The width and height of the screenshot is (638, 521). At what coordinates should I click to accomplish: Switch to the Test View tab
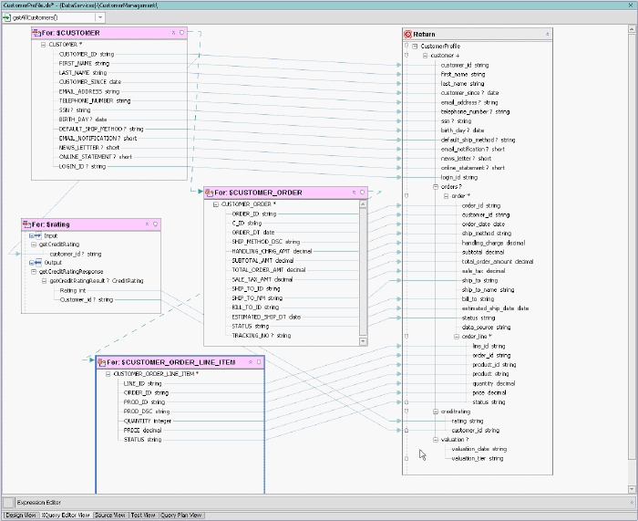pyautogui.click(x=143, y=516)
